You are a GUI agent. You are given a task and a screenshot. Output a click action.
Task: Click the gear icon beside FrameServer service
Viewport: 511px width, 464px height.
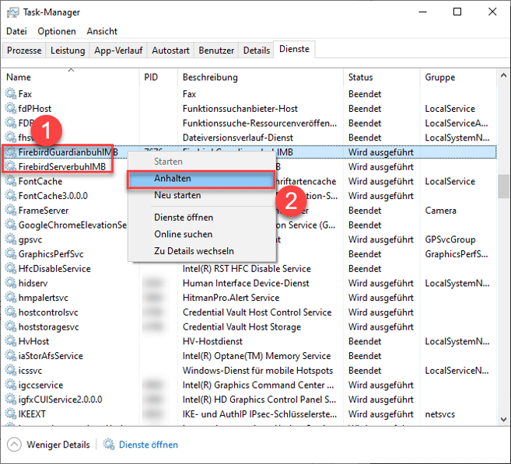point(10,211)
